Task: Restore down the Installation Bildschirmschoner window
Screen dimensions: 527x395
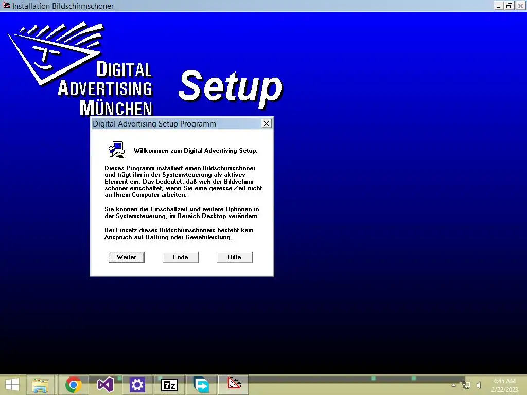Action: point(509,6)
